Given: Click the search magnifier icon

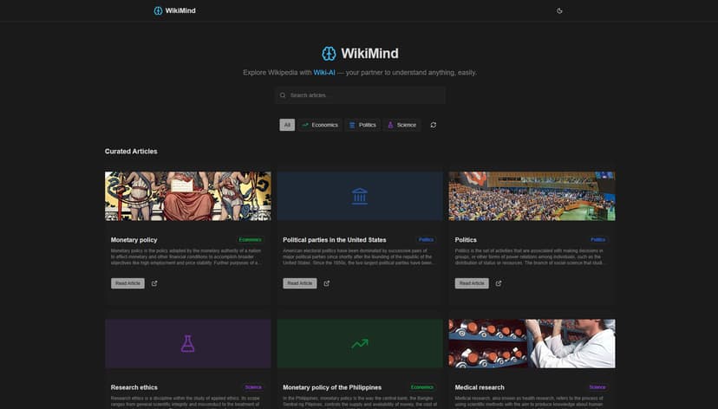Looking at the screenshot, I should (x=282, y=95).
